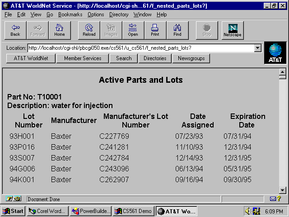Click the Netscape toolbar icon
289x217 pixels.
click(233, 30)
